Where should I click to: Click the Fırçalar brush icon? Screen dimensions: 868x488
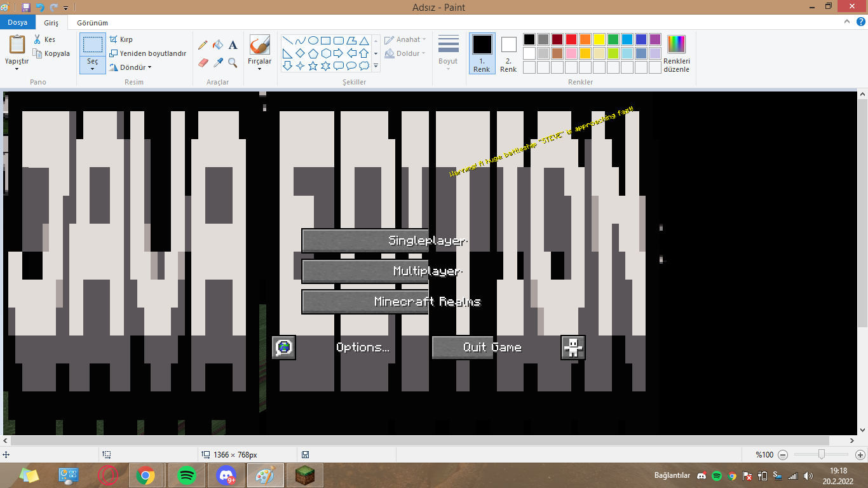(259, 44)
